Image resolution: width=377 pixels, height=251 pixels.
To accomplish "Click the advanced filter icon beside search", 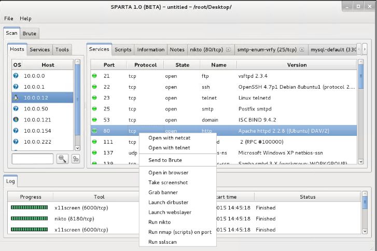I will click(76, 159).
